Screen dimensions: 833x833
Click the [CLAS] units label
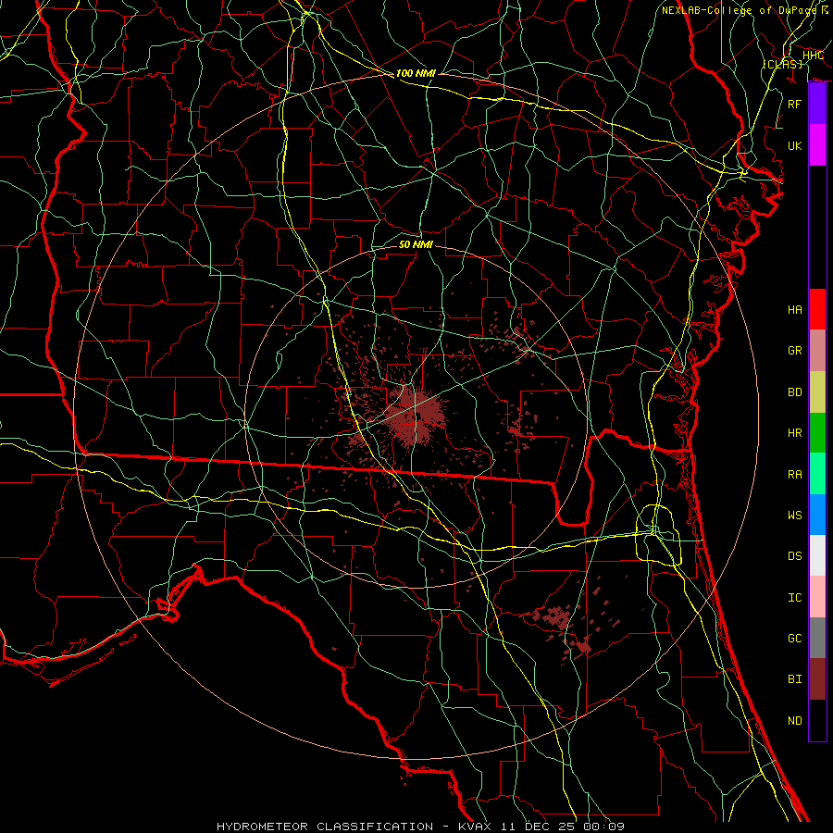coord(782,64)
